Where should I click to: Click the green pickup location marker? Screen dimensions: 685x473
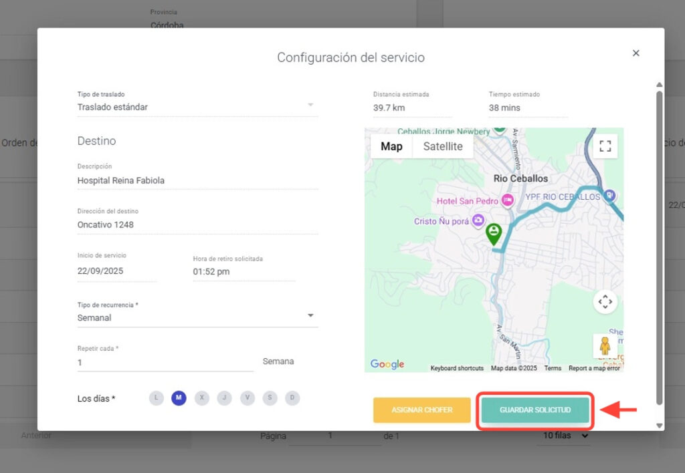(494, 233)
